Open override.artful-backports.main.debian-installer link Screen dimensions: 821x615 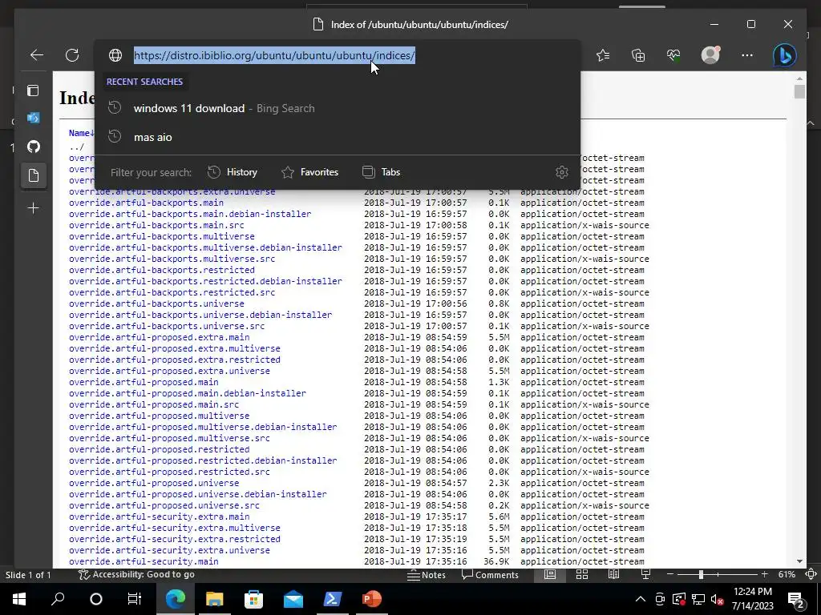(x=190, y=214)
